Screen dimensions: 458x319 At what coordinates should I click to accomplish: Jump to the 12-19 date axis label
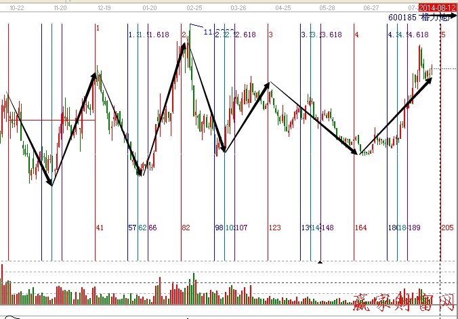(x=104, y=7)
